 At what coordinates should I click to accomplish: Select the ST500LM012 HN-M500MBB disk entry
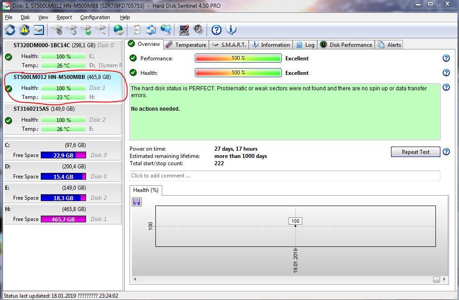63,87
